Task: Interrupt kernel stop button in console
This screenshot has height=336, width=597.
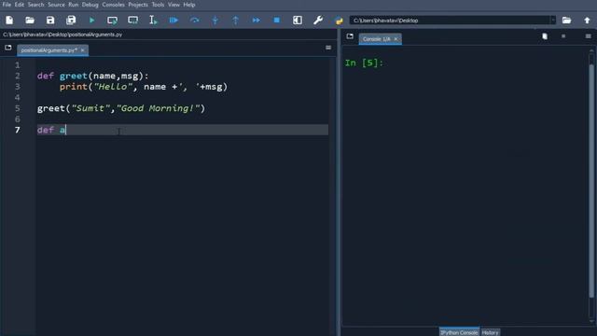Action: (563, 36)
